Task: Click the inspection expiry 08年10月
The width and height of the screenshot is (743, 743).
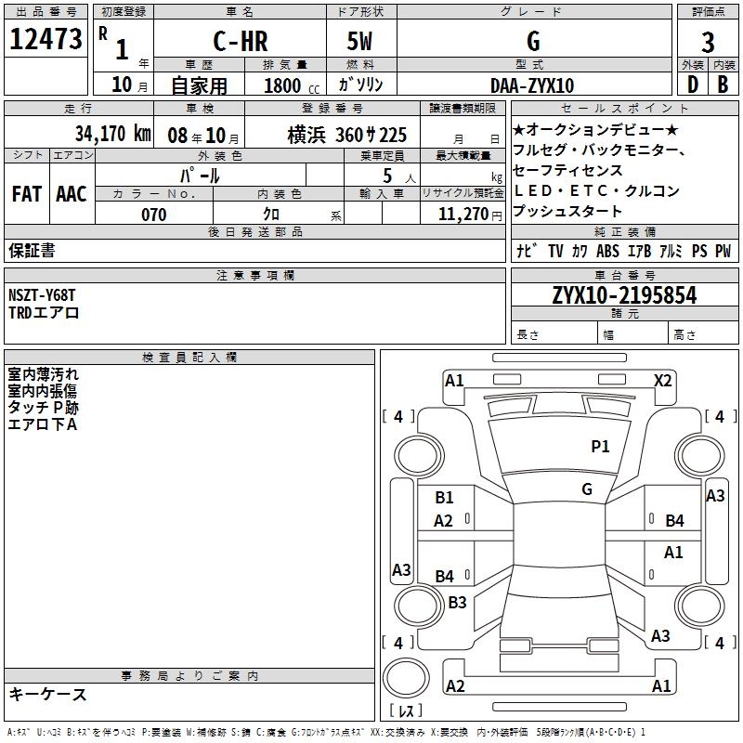Action: [203, 136]
